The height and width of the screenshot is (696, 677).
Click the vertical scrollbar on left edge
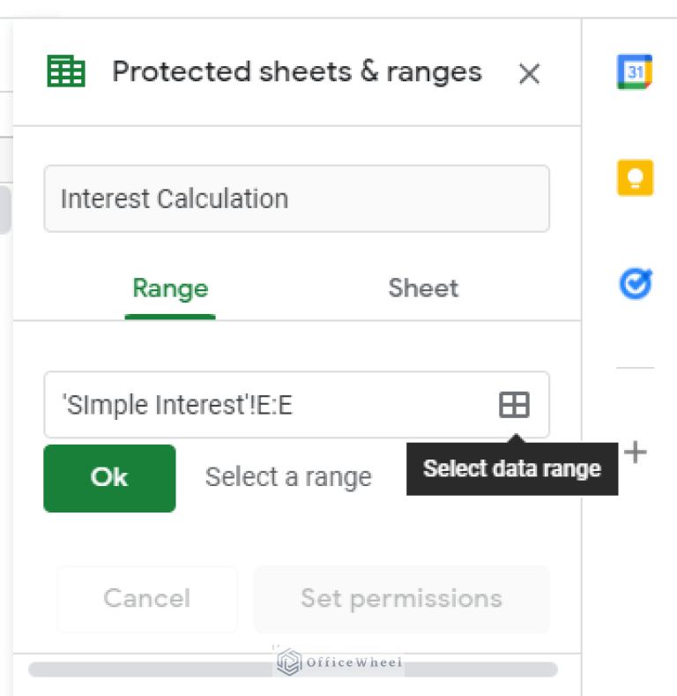pyautogui.click(x=5, y=210)
